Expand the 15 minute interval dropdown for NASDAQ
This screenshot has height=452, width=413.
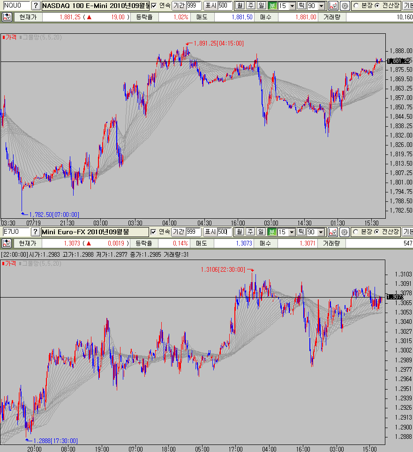(x=293, y=6)
